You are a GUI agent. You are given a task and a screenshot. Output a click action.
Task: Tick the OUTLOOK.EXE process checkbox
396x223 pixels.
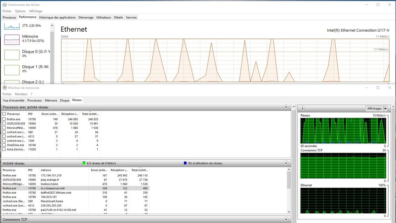(4, 124)
